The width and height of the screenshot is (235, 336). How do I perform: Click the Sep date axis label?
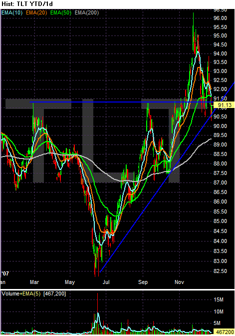coord(143,282)
